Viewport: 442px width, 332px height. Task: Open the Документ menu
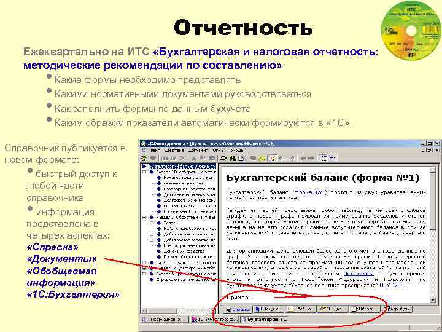coord(198,150)
